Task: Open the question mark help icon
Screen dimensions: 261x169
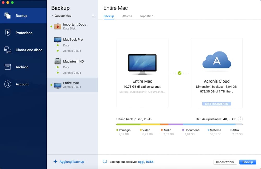Action: click(240, 119)
